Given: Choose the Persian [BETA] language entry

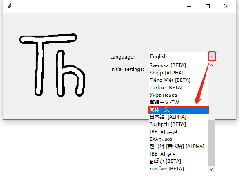Looking at the screenshot, I should [179, 132].
